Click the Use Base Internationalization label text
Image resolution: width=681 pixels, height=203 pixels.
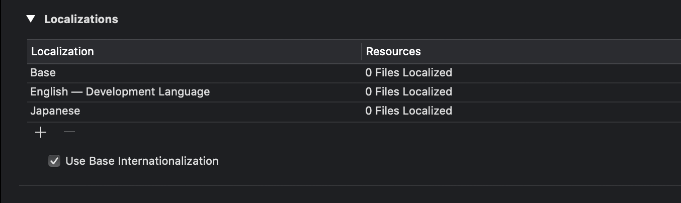tap(142, 161)
